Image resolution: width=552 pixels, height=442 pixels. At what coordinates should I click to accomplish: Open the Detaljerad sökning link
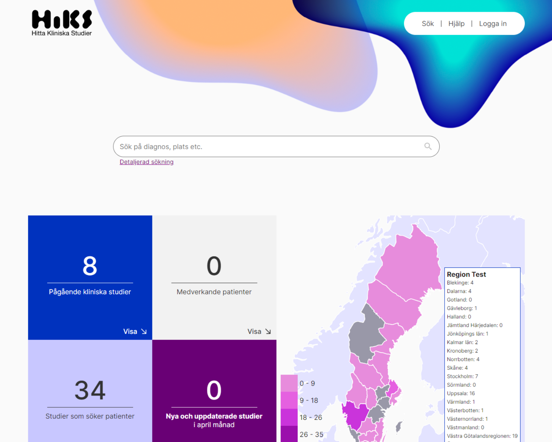coord(146,162)
